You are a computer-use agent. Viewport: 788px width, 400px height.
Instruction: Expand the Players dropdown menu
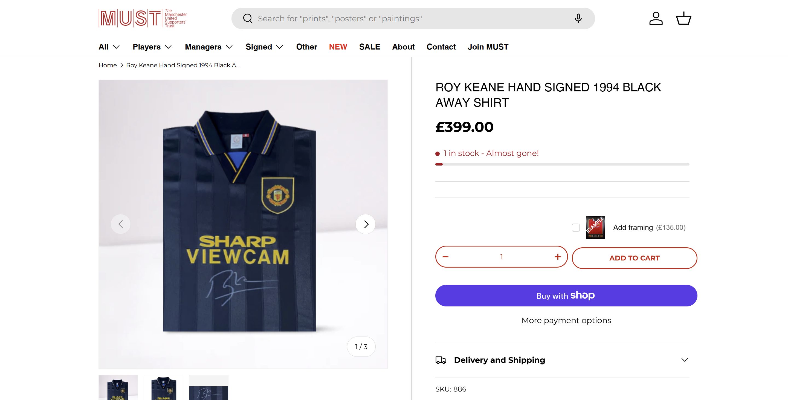(x=152, y=47)
